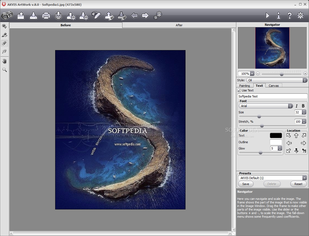The image size is (309, 236).
Task: Open the Style dropdown showing Oil
Action: [x=277, y=80]
